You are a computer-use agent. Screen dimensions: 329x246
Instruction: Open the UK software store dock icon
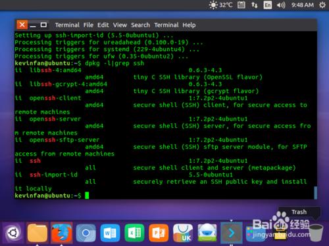pyautogui.click(x=183, y=233)
